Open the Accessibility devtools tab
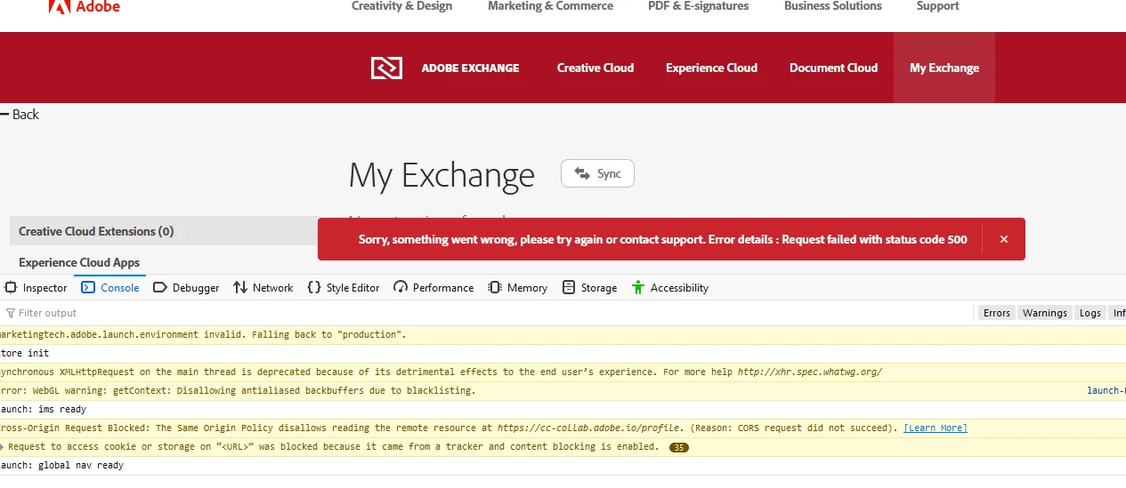1126x488 pixels. [x=670, y=287]
